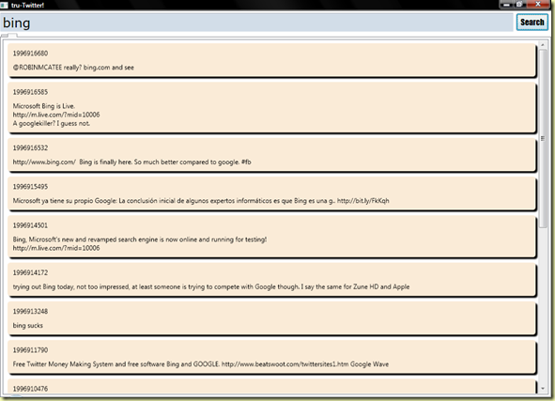
Task: Click 'Microsoft Bing is Live.' text
Action: 44,106
